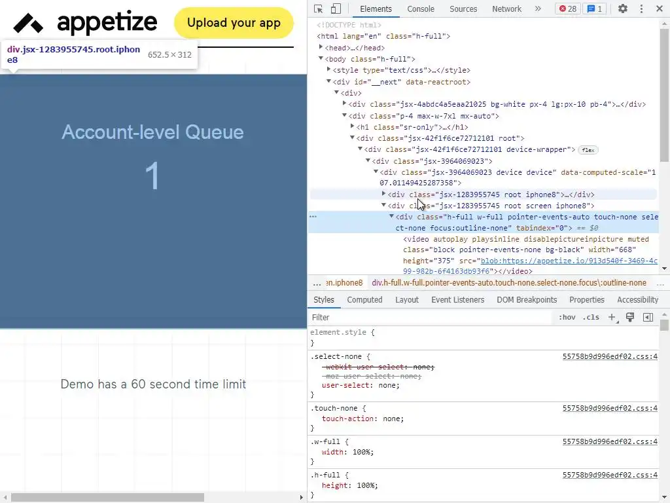This screenshot has width=670, height=503.
Task: Open the 28 errors counter
Action: [x=567, y=9]
